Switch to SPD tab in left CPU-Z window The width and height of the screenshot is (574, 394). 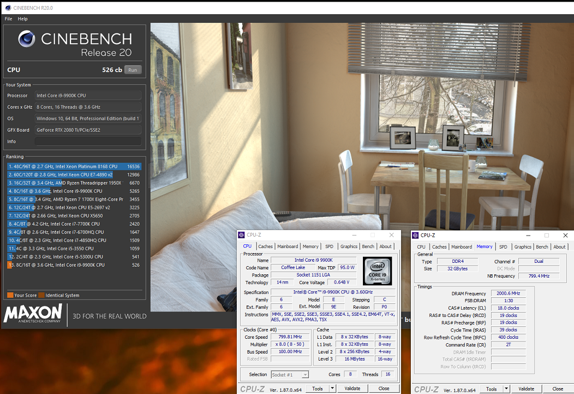[330, 246]
